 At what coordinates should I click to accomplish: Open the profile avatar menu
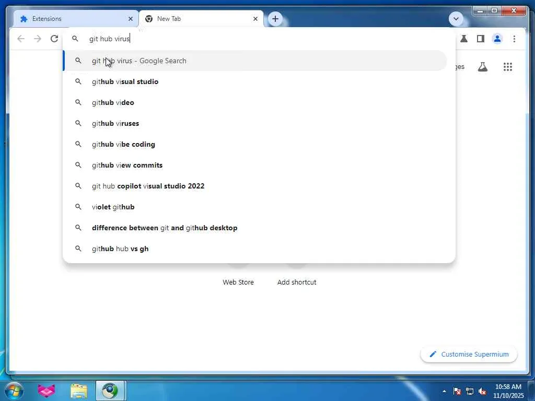[x=497, y=39]
